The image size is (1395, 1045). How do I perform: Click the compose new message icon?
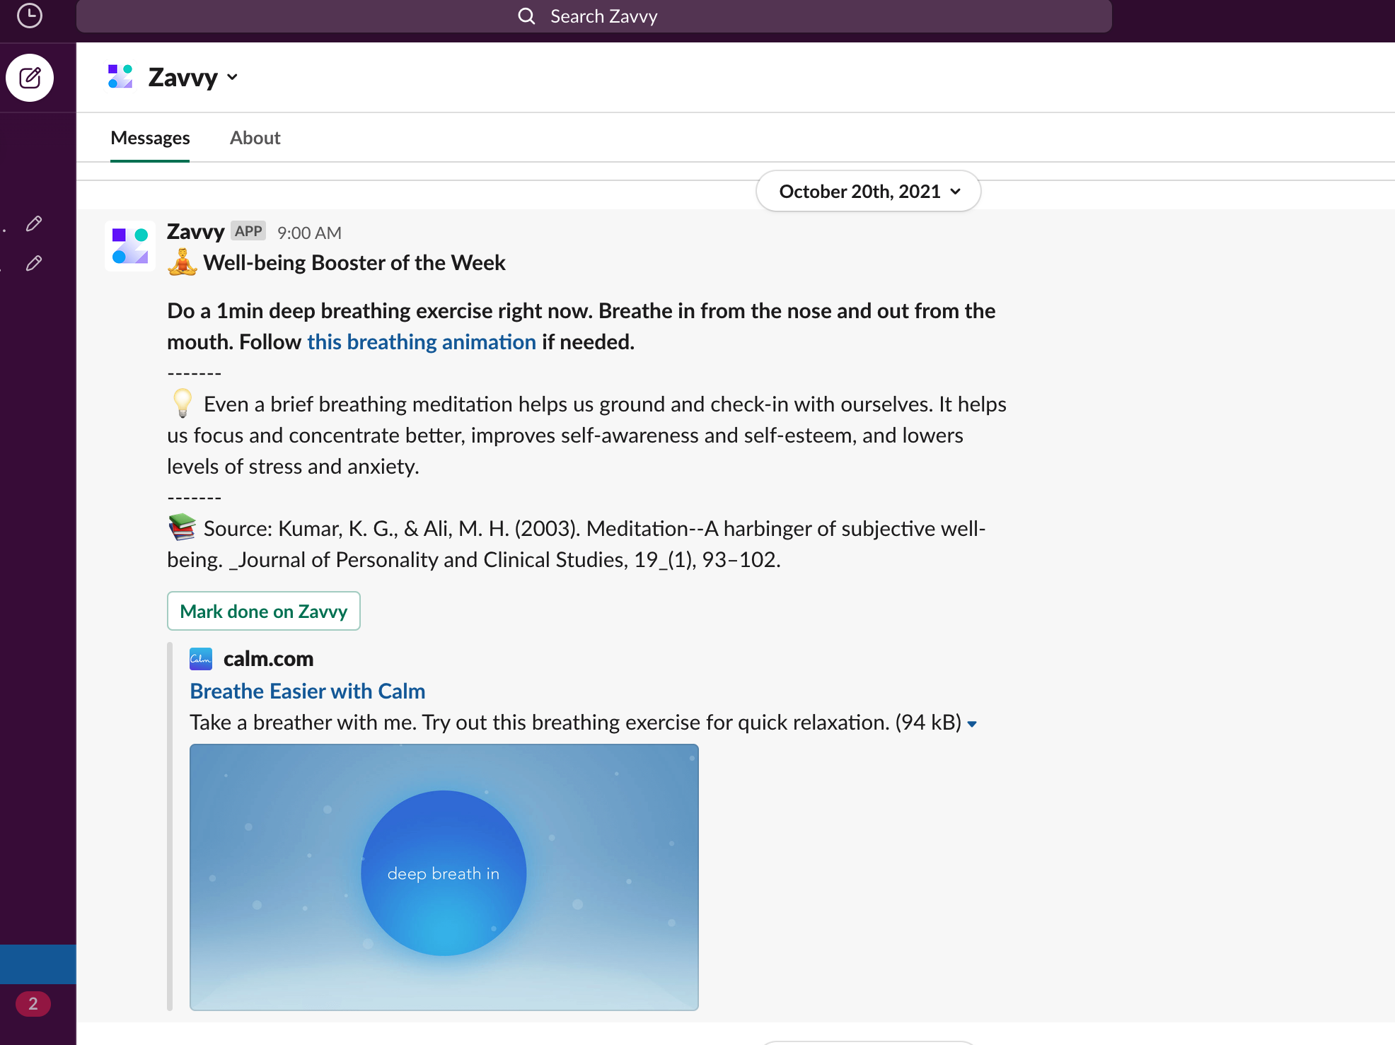click(x=30, y=78)
